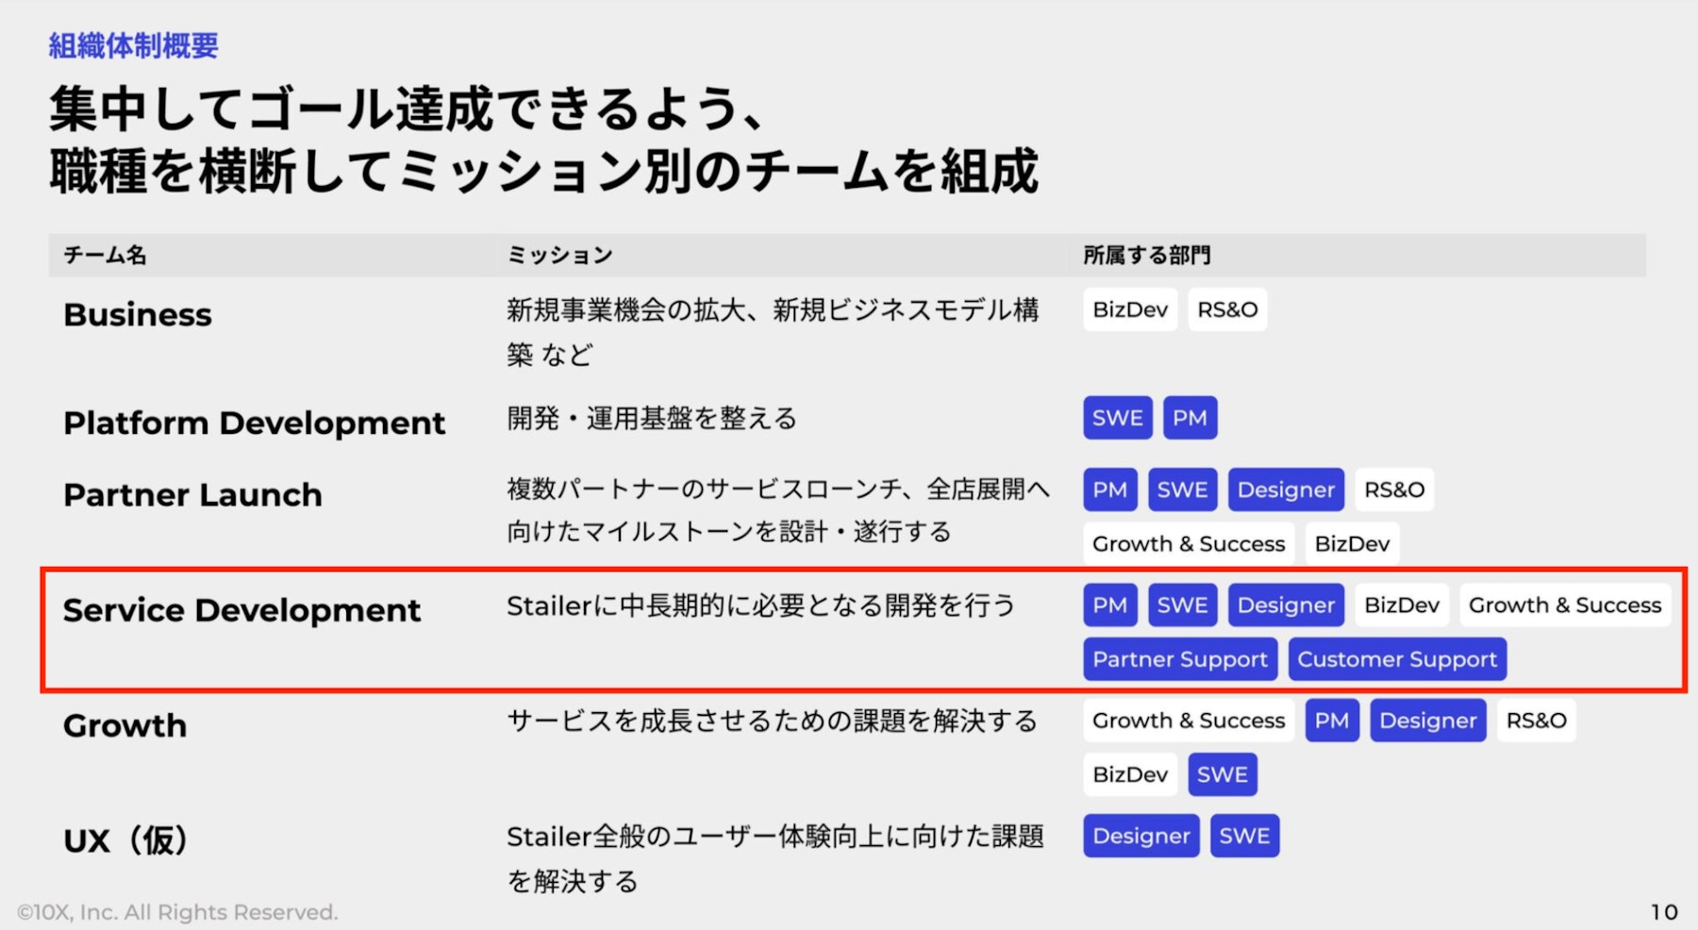
Task: Click the チーム名 column header
Action: (x=105, y=255)
